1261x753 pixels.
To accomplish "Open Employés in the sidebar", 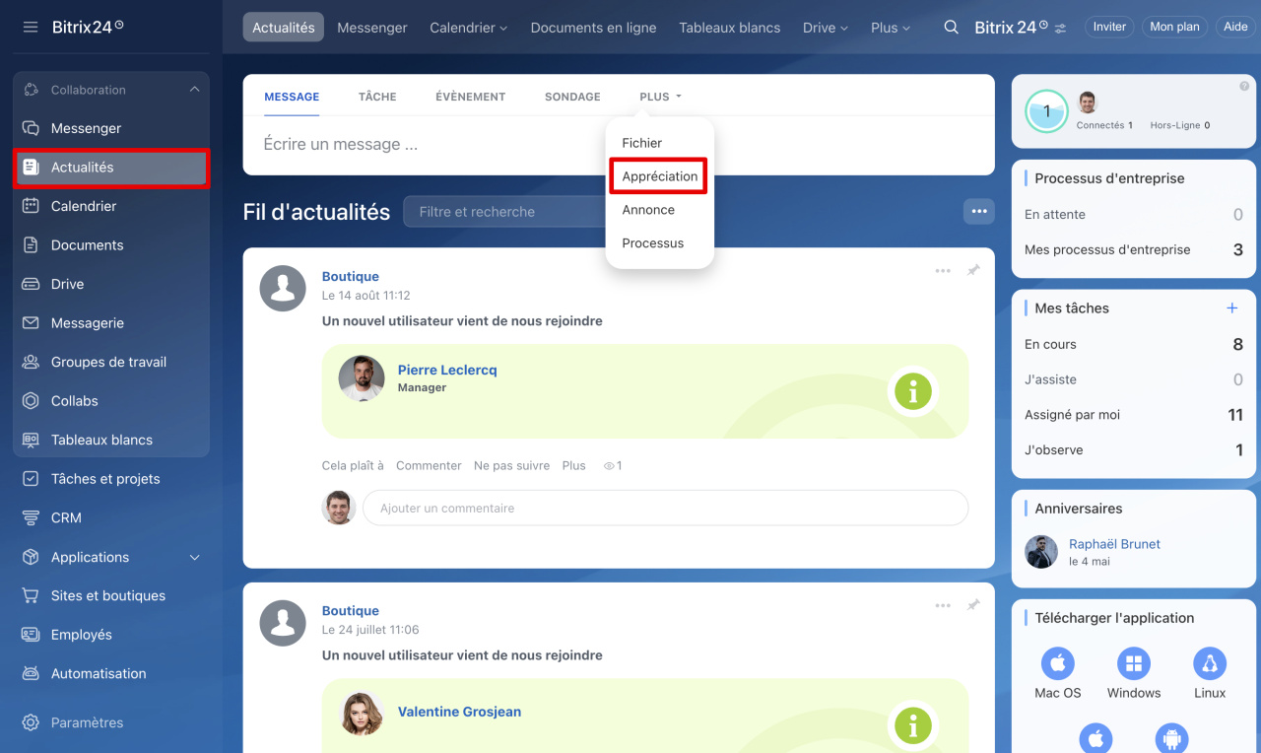I will pyautogui.click(x=111, y=635).
